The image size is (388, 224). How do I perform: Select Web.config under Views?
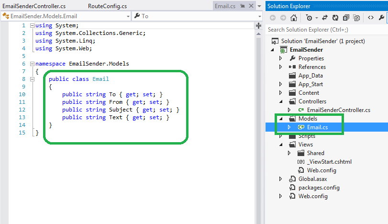[321, 170]
